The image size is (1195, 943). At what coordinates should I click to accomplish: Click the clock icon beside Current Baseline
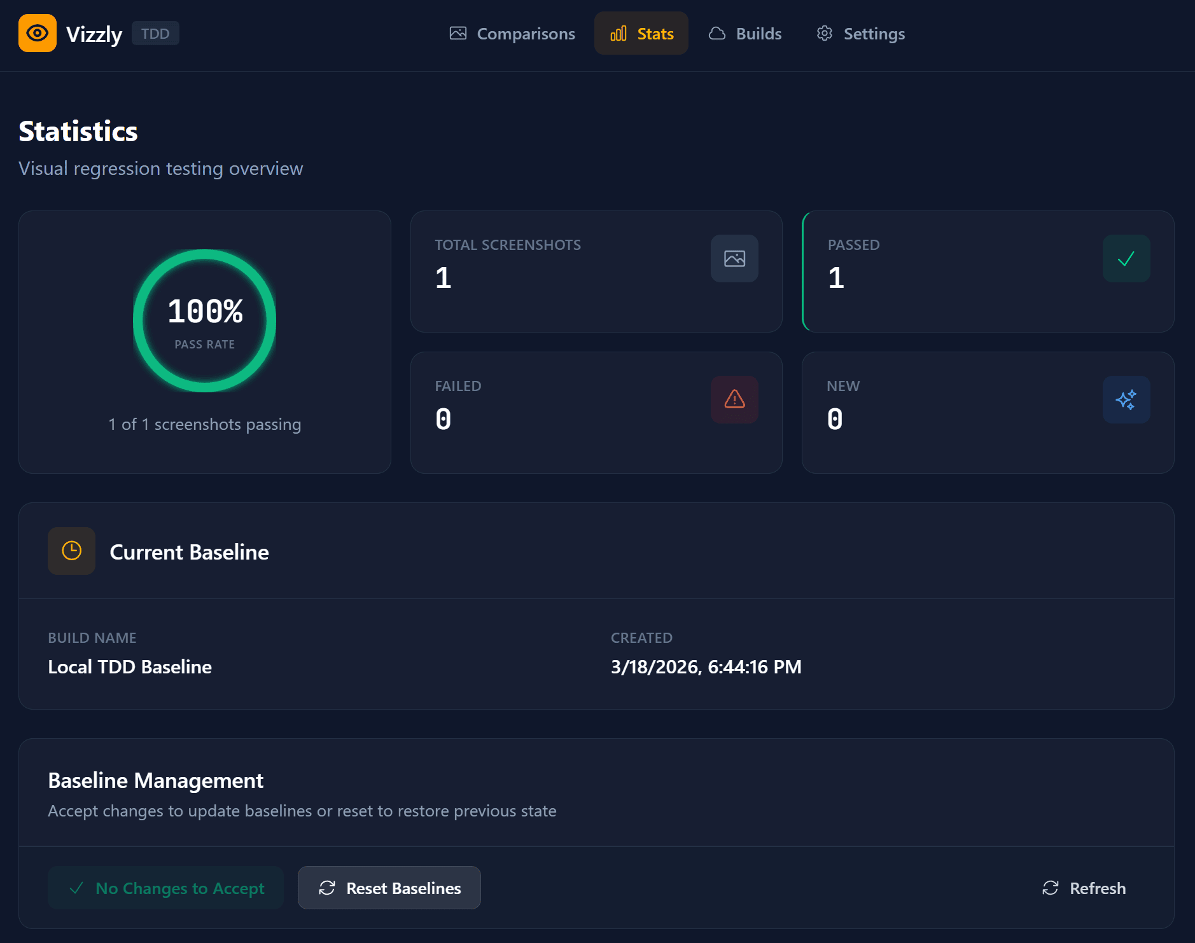click(71, 551)
